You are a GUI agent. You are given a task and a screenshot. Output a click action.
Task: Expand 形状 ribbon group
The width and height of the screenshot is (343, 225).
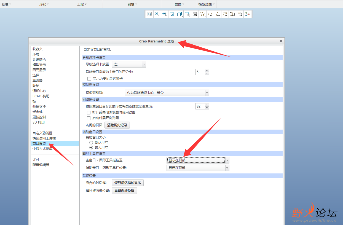(44, 4)
